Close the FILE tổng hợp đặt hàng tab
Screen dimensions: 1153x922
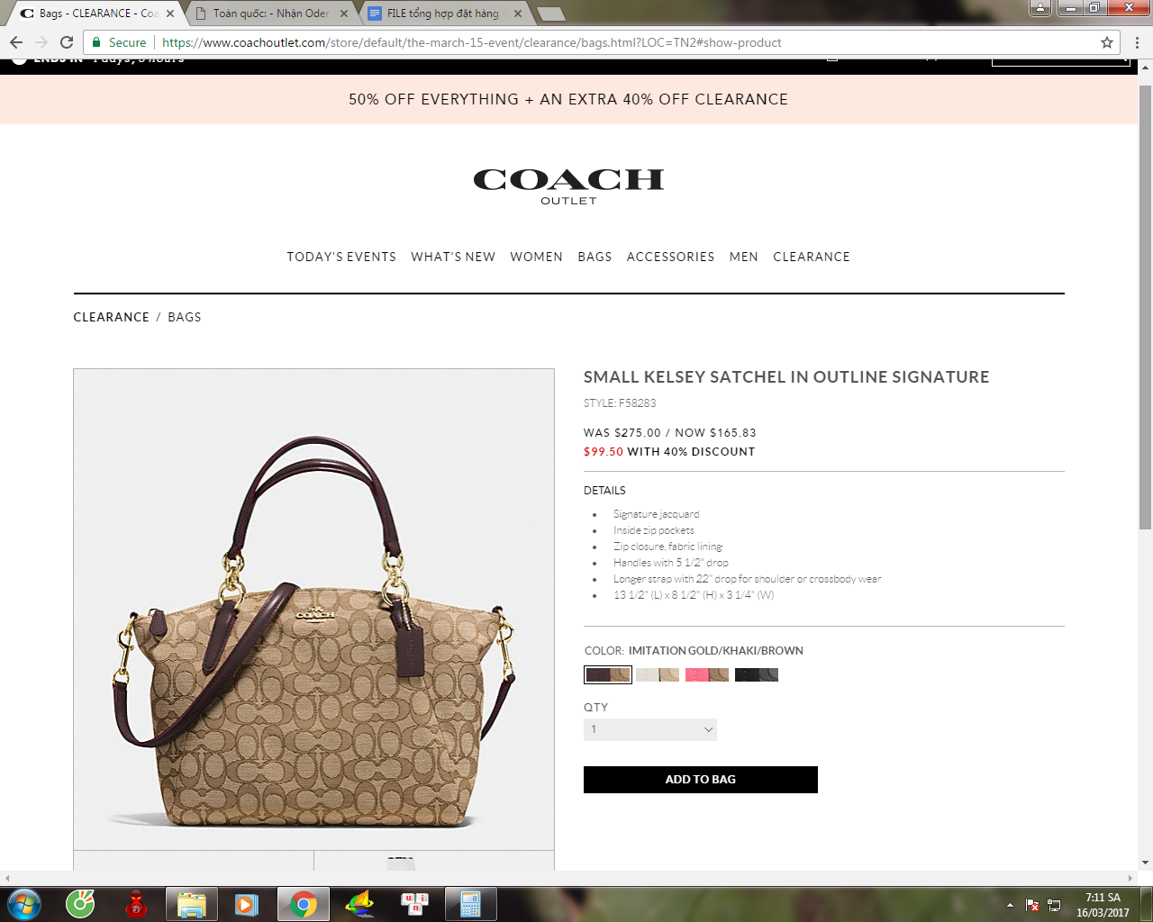(518, 14)
